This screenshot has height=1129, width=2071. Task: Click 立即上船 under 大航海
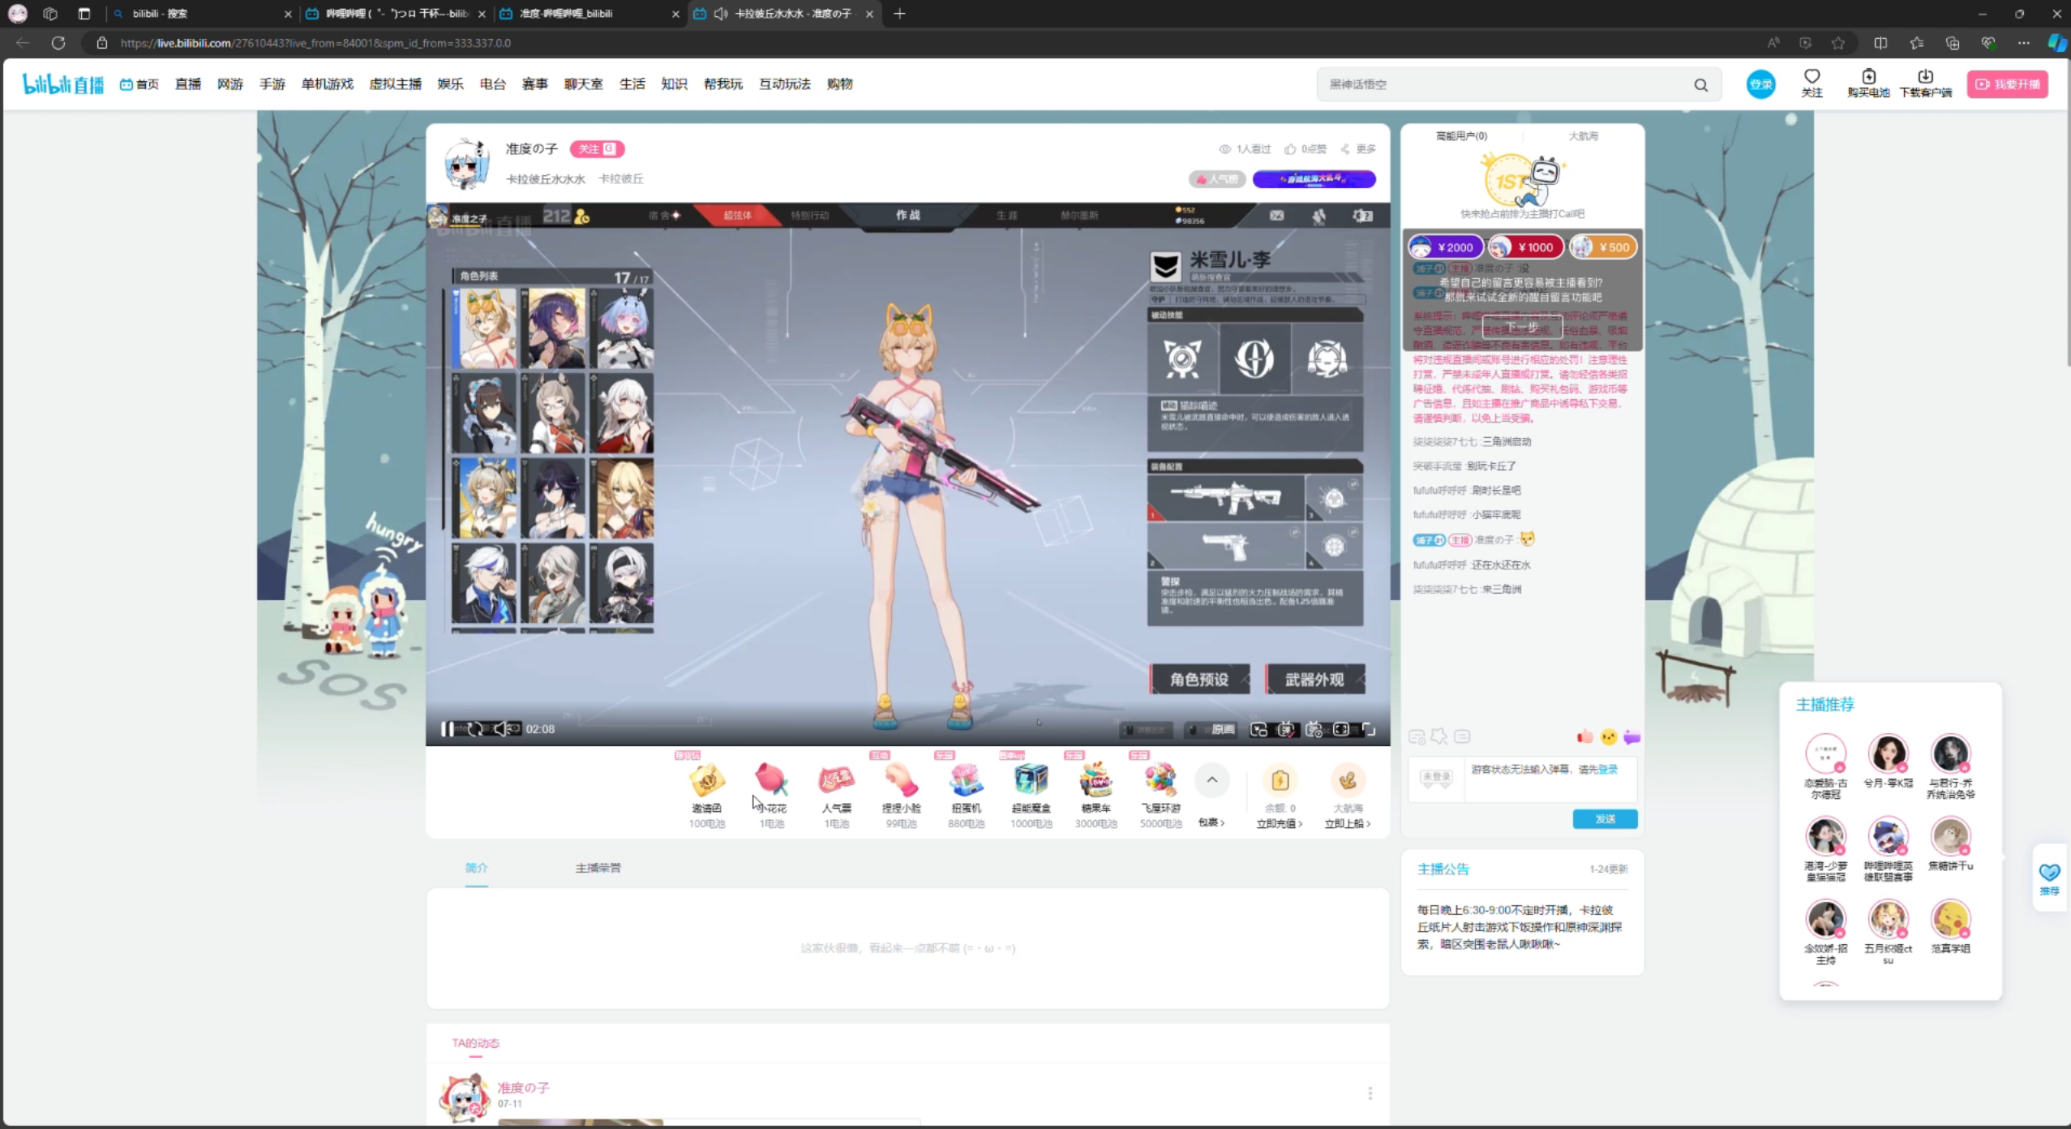pos(1347,824)
